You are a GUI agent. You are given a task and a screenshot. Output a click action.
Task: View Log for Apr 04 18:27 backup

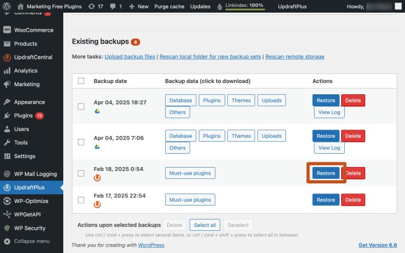329,113
